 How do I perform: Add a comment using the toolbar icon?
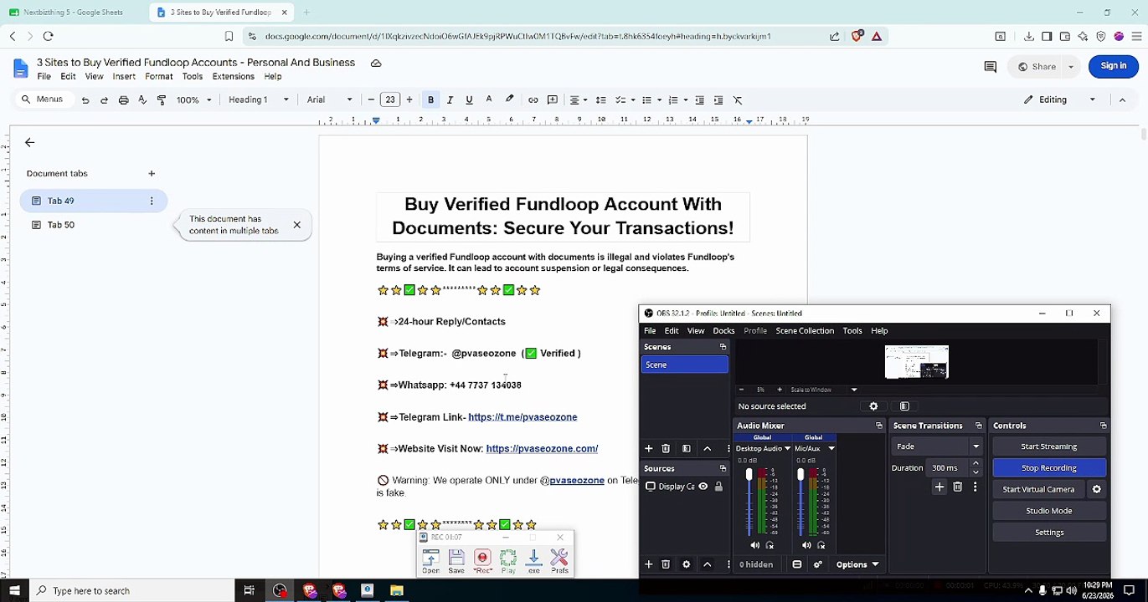tap(553, 100)
